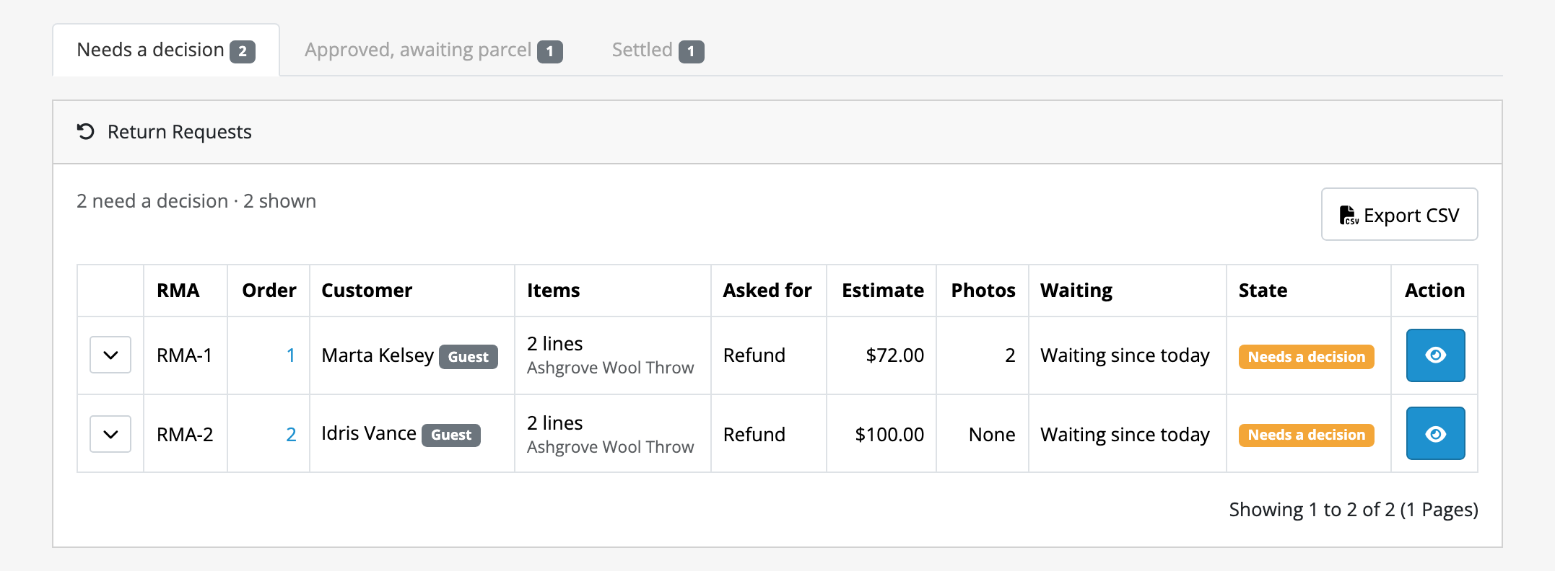
Task: Click the Guest badge next to Marta Kelsey
Action: tap(469, 357)
